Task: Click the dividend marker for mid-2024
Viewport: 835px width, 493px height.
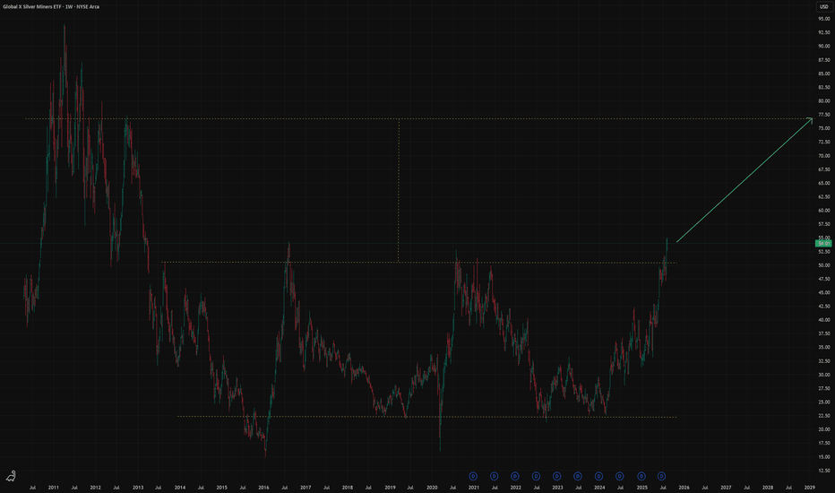Action: [620, 476]
